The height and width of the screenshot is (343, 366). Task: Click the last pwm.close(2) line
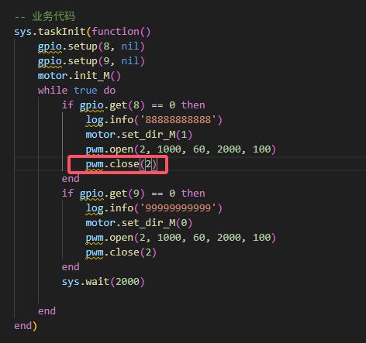click(121, 252)
